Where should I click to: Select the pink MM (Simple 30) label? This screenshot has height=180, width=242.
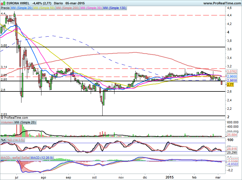click(91, 8)
